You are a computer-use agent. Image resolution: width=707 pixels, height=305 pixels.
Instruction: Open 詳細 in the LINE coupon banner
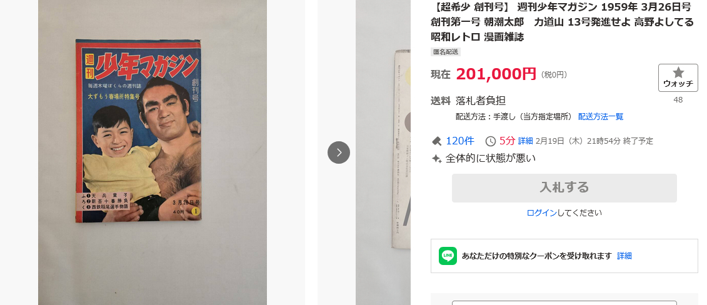point(624,256)
